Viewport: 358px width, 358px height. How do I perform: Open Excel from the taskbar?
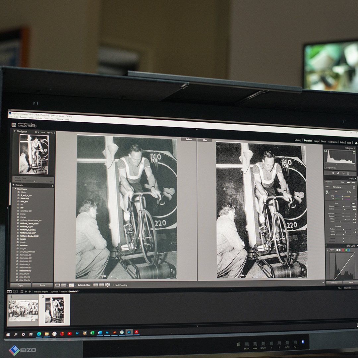click(x=92, y=333)
